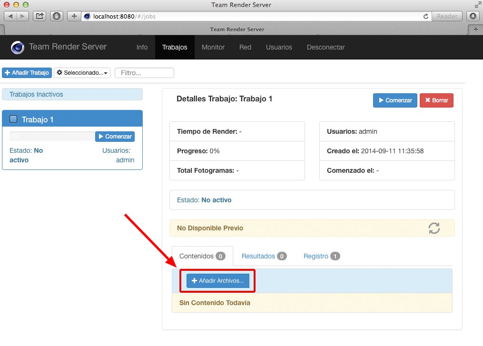Go to the Usuarios navigation item
The height and width of the screenshot is (346, 483).
click(279, 47)
